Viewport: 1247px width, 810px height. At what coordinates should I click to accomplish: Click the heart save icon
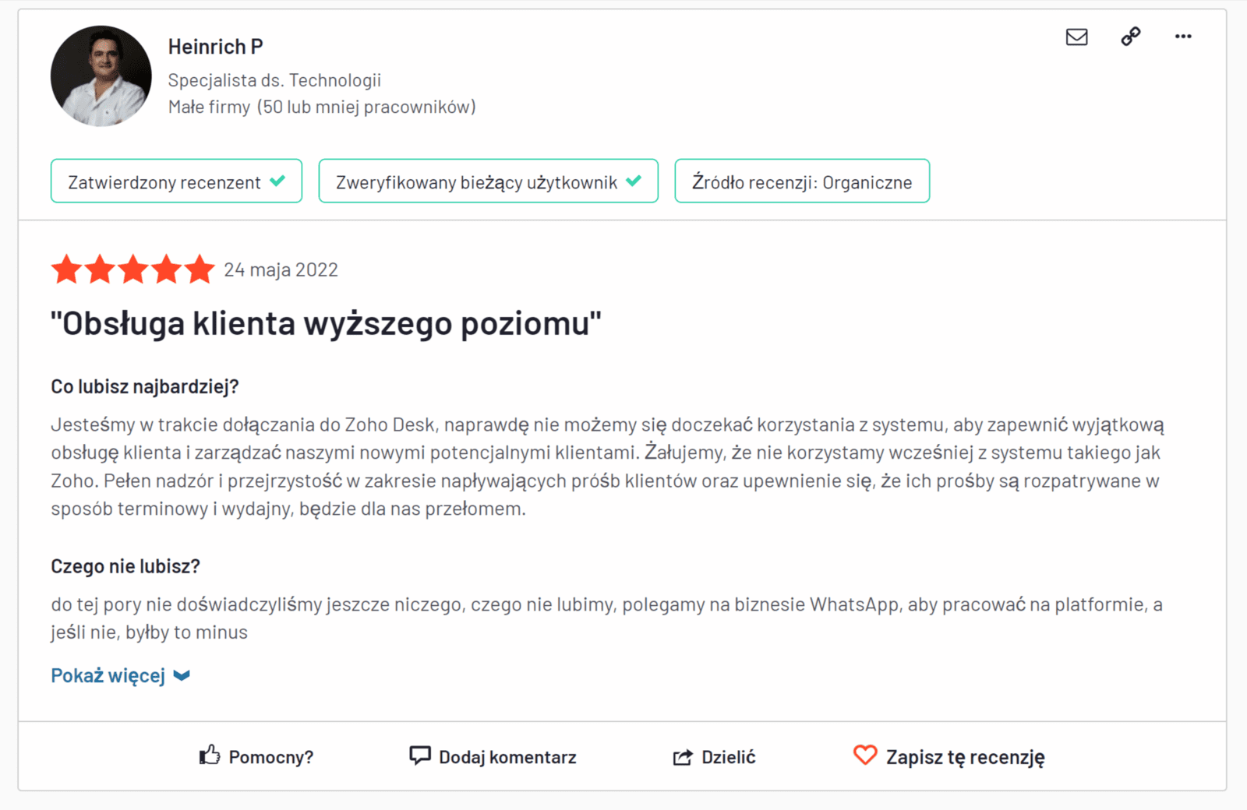click(x=865, y=755)
